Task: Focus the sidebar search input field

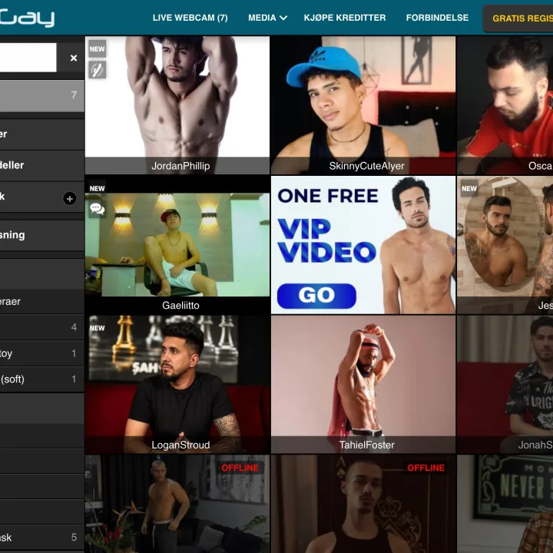Action: (28, 58)
